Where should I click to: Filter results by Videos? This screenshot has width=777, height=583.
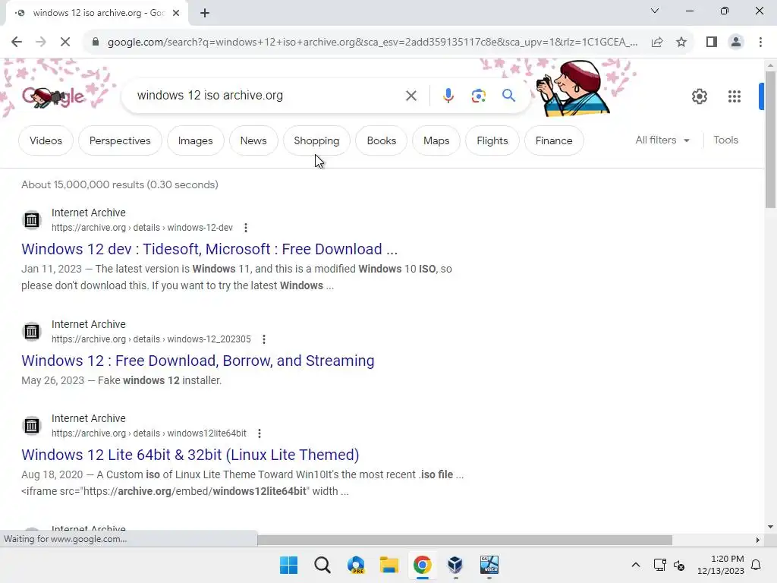pos(46,140)
